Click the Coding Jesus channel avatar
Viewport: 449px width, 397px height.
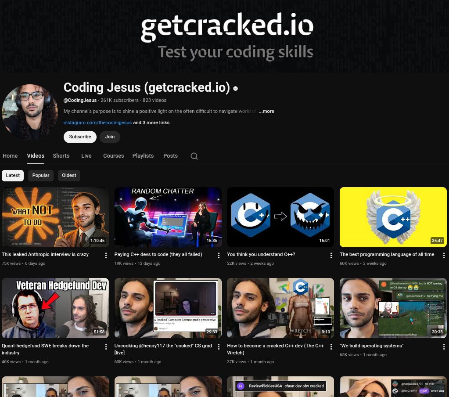[x=30, y=112]
